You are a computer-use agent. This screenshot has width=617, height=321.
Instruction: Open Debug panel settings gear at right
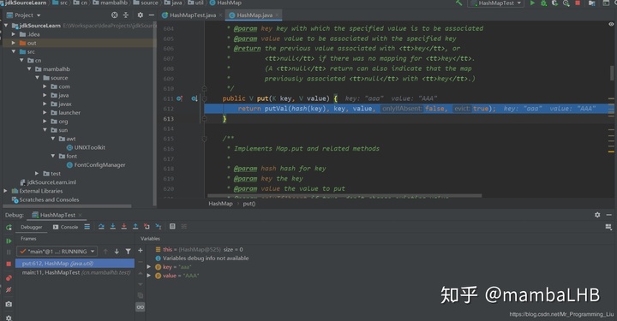point(597,215)
